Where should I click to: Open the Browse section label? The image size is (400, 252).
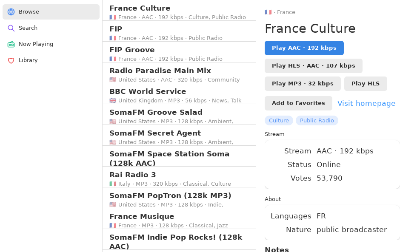pos(29,12)
